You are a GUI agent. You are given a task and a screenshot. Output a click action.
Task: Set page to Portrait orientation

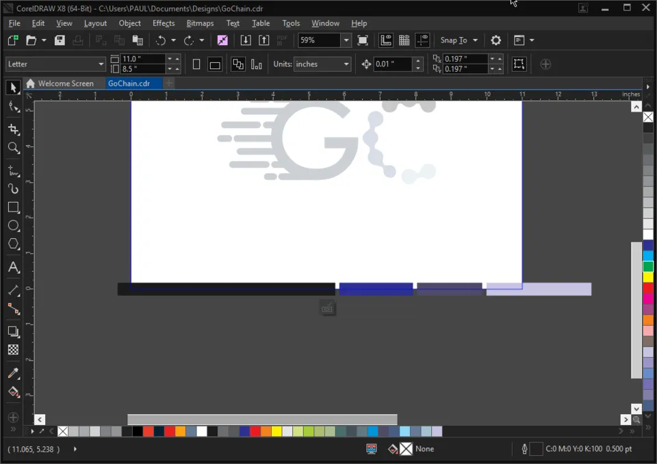point(196,64)
